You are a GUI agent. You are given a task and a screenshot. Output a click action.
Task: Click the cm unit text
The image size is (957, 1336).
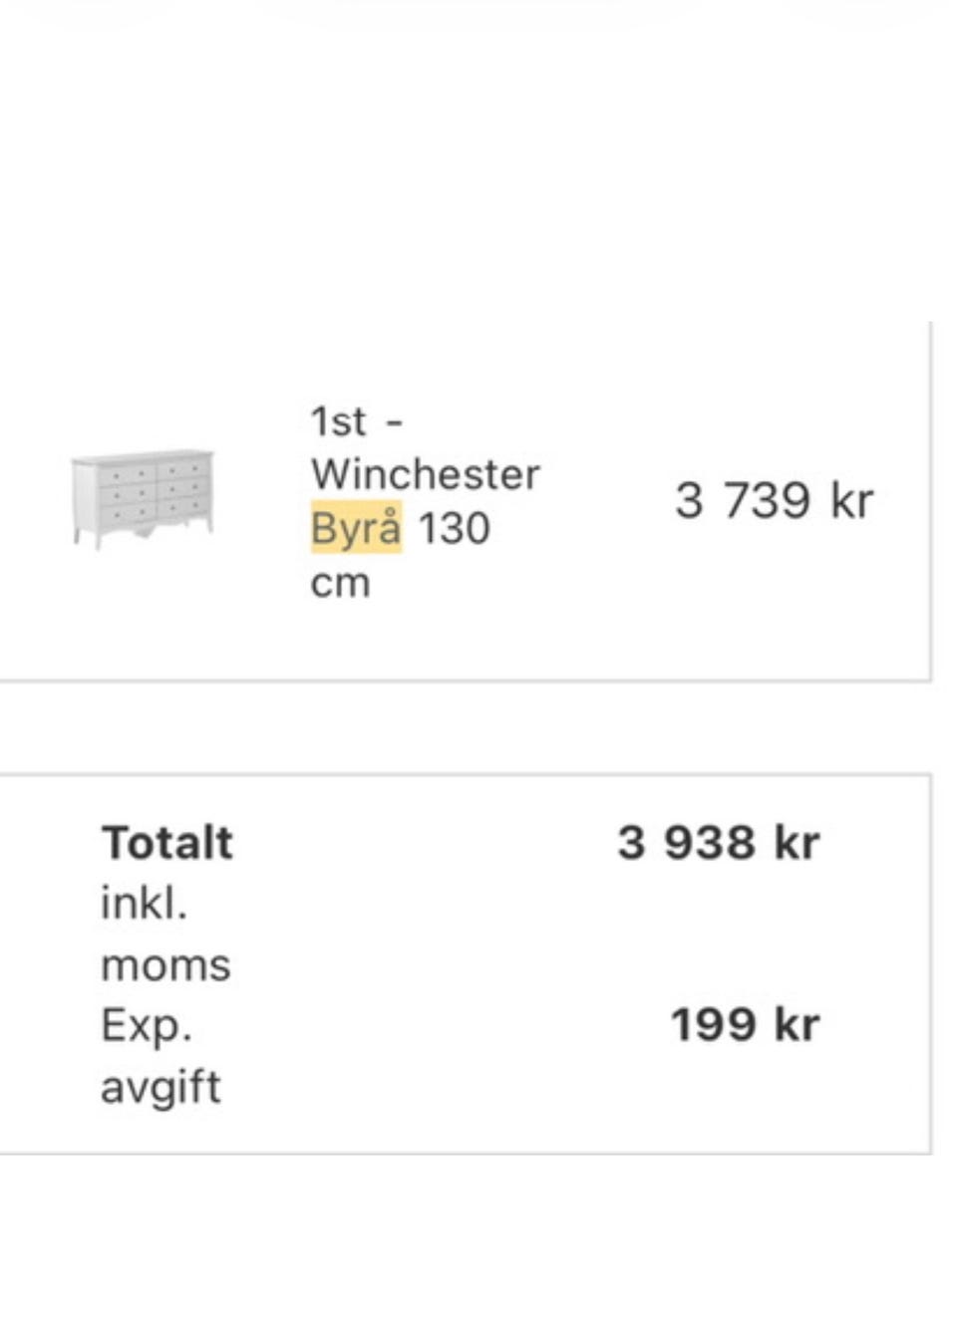[x=340, y=583]
